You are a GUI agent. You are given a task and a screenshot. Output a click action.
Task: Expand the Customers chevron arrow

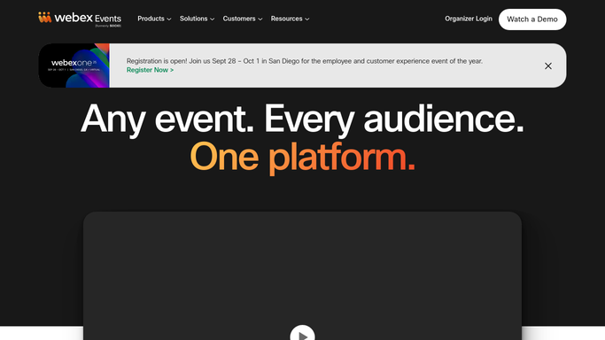(260, 19)
